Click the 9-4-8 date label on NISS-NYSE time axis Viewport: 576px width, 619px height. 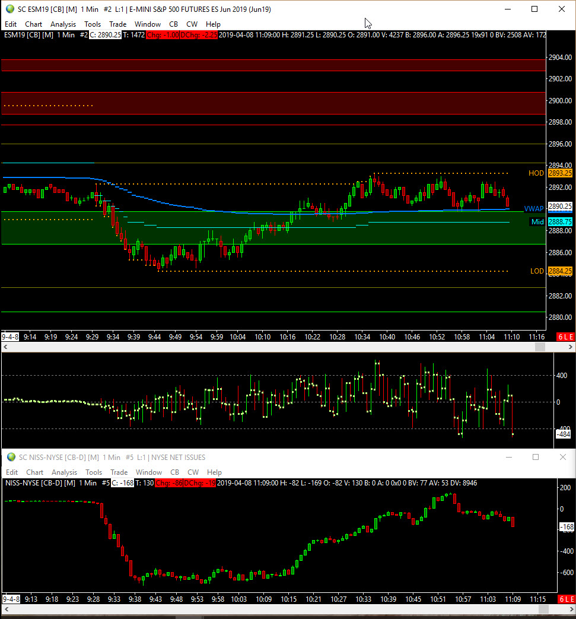(x=11, y=599)
